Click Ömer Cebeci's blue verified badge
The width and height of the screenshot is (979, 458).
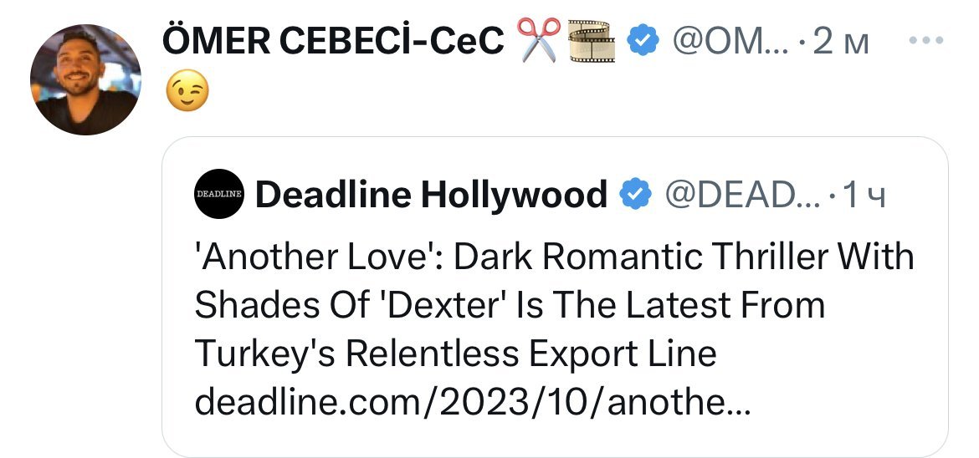(642, 42)
